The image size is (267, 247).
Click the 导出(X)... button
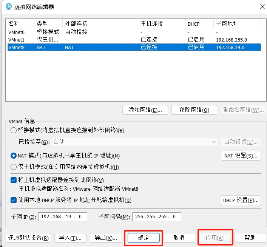pyautogui.click(x=106, y=238)
